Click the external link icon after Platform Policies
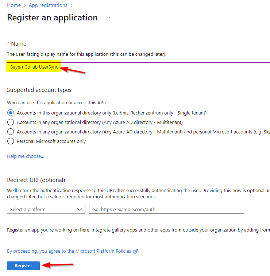The image size is (270, 276). coord(136,251)
